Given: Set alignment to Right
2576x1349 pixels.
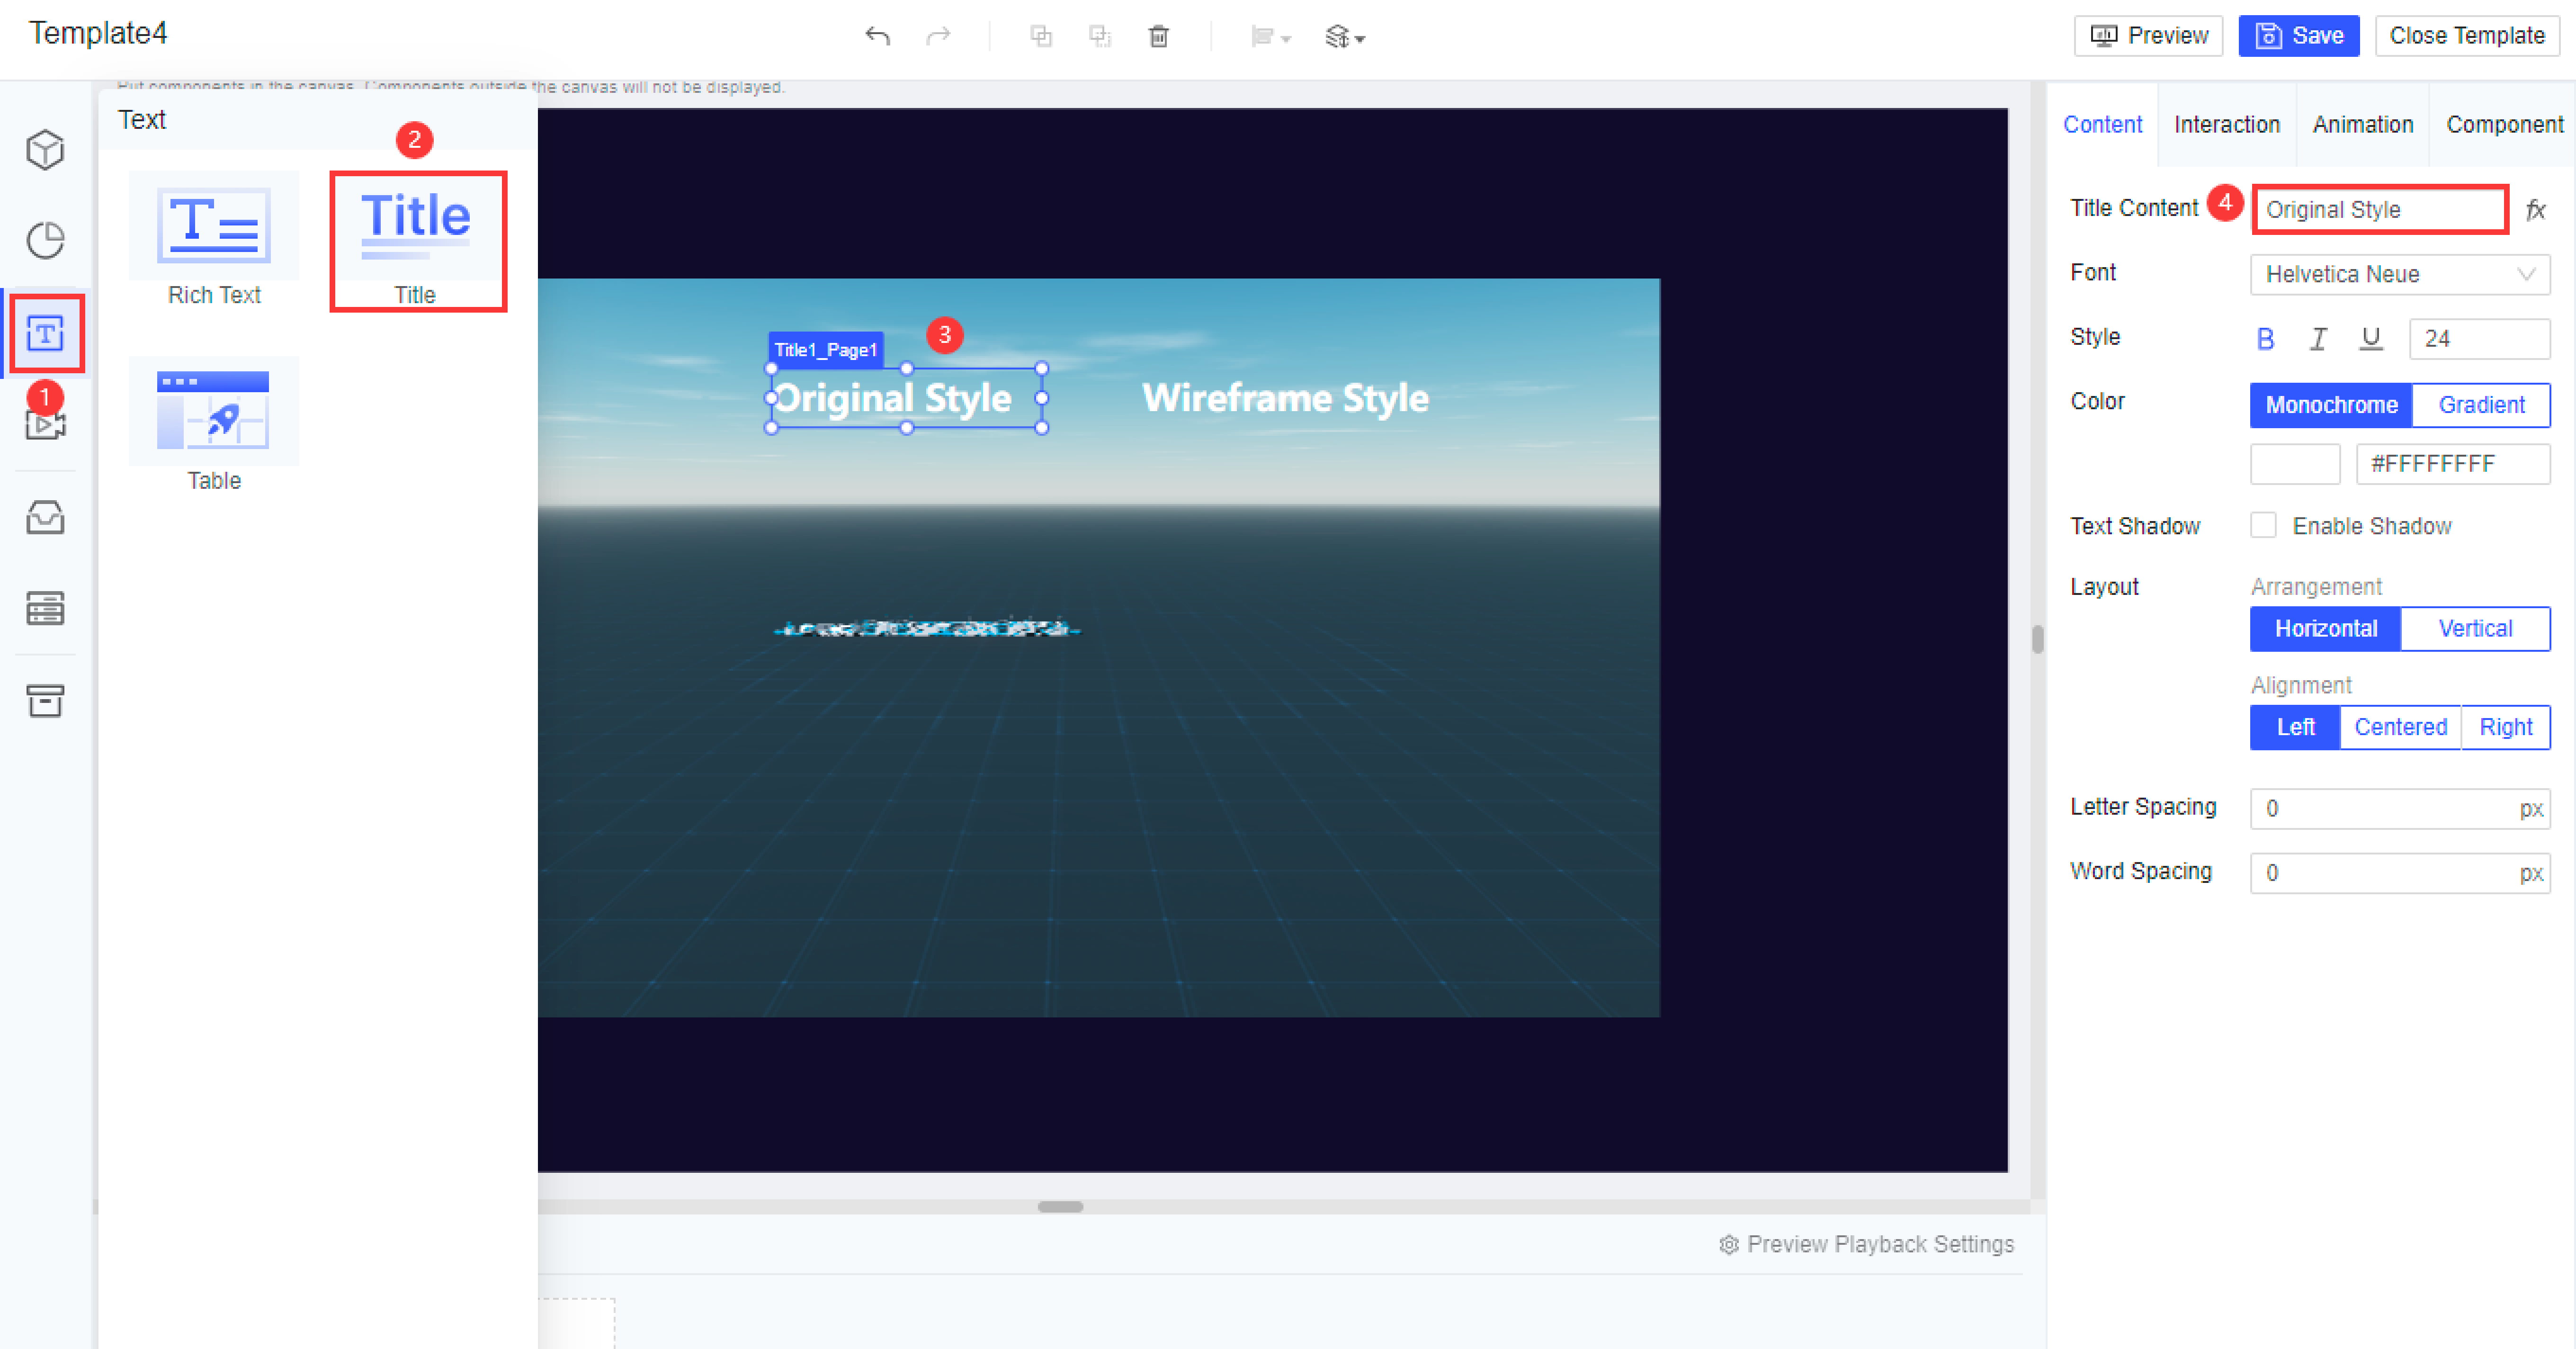Looking at the screenshot, I should click(x=2506, y=727).
